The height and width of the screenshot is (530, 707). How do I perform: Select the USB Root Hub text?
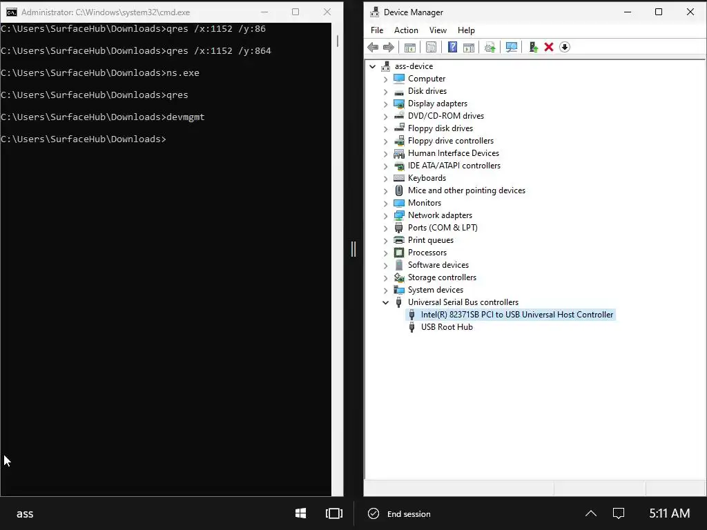pyautogui.click(x=447, y=327)
